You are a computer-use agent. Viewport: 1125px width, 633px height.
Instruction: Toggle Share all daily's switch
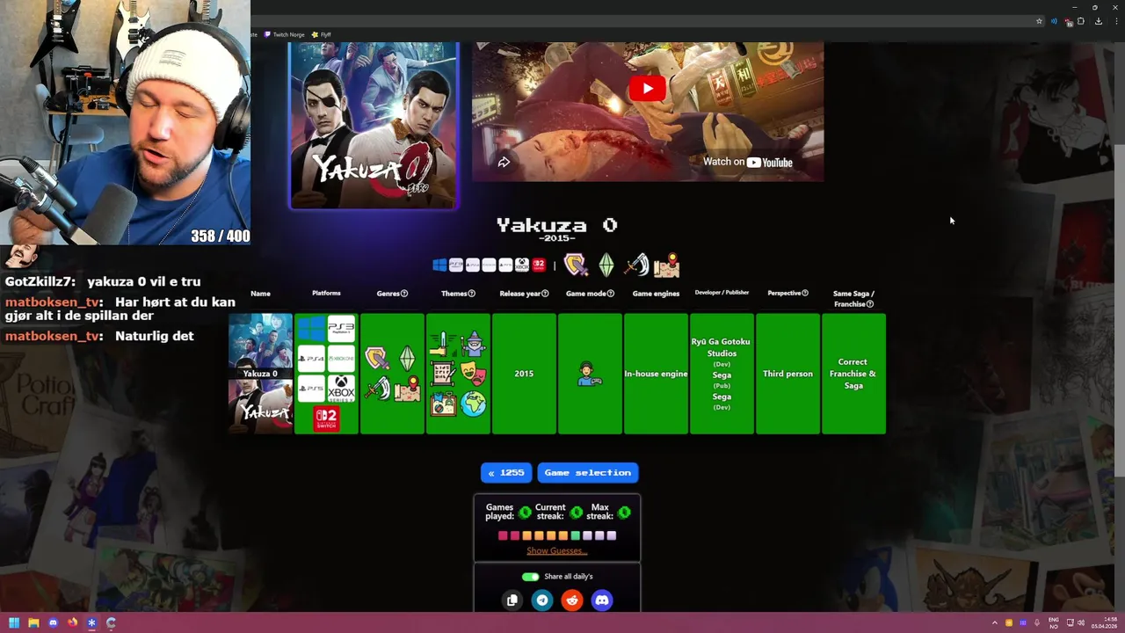point(530,577)
